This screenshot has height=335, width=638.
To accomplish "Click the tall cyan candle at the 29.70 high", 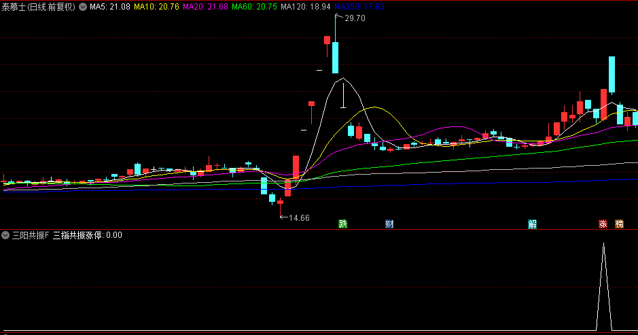I will pos(335,57).
